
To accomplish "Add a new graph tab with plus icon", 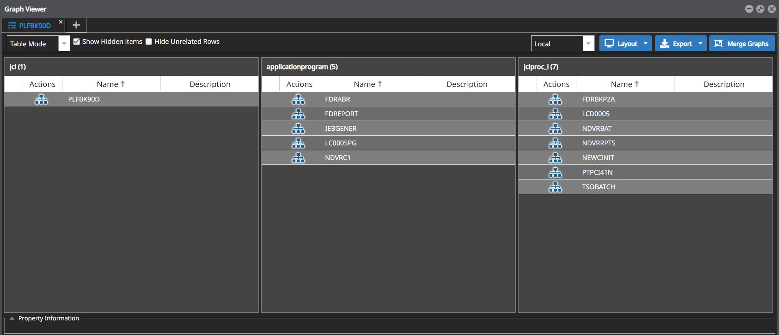I will [x=76, y=25].
